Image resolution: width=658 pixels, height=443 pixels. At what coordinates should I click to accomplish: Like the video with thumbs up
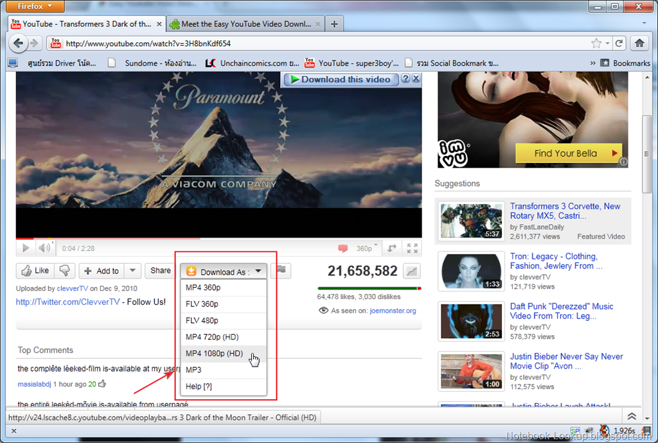click(x=35, y=271)
